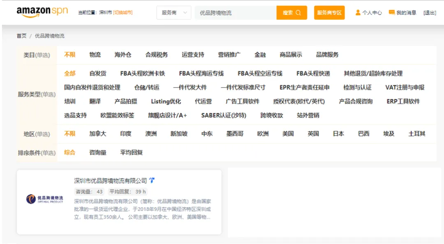Click the [退出] logout link
This screenshot has width=444, height=244.
coord(429,12)
